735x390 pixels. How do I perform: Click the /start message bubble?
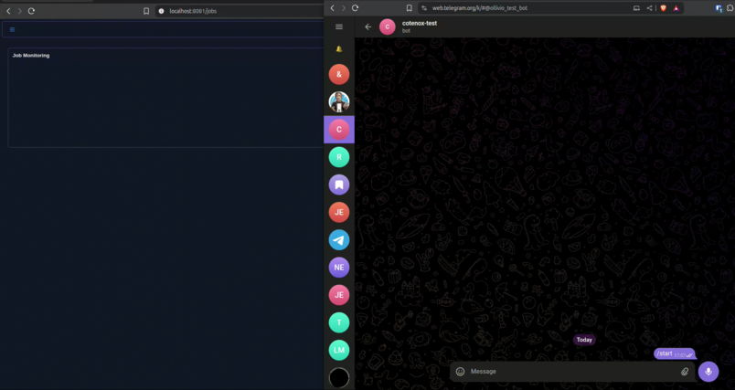674,354
